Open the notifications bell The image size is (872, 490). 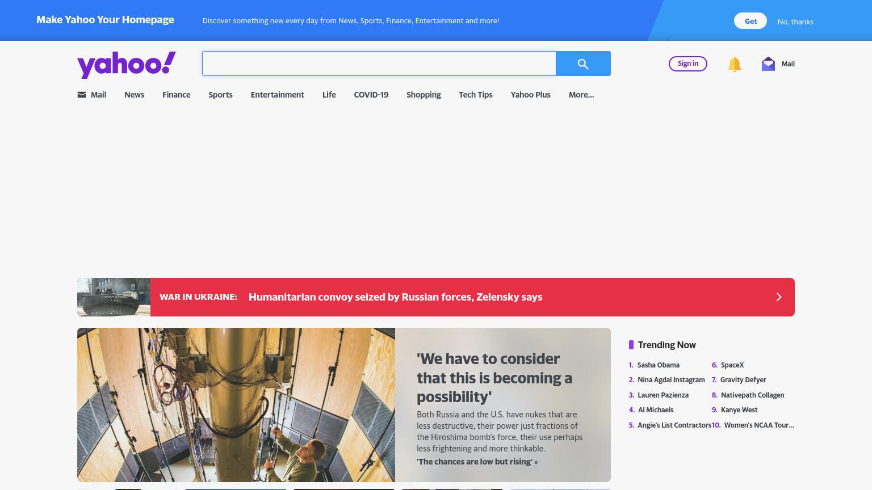point(734,64)
